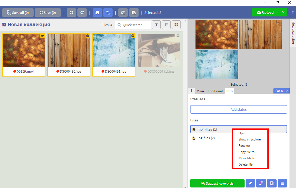Click the Word document export icon
296x188 pixels.
click(272, 183)
